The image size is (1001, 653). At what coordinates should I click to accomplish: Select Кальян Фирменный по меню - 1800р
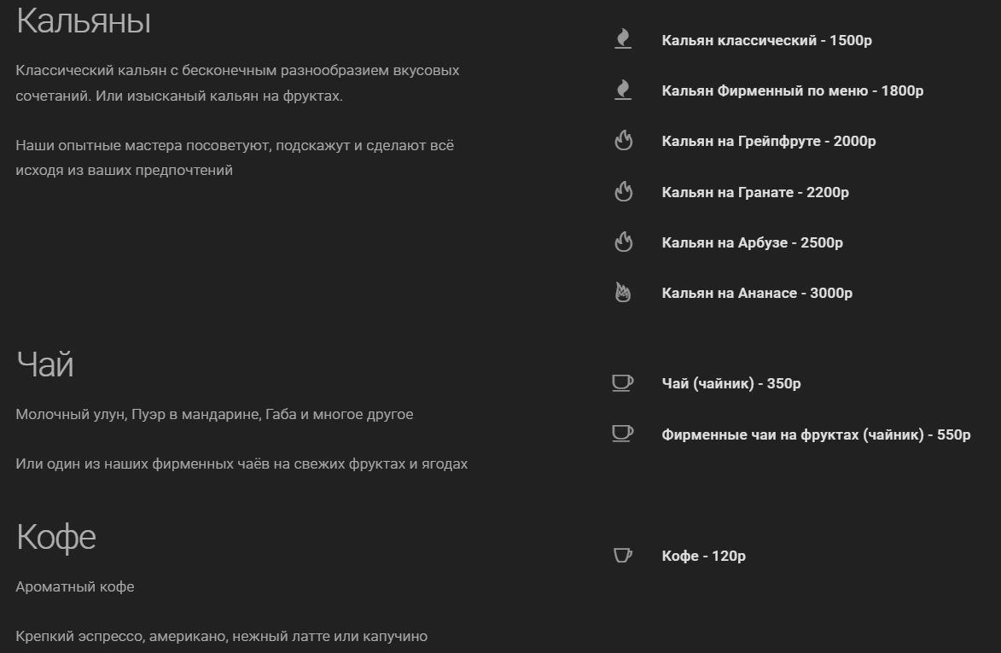click(792, 90)
